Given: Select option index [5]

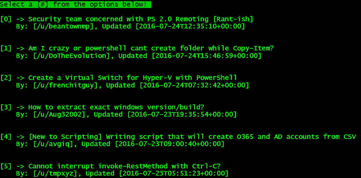Looking at the screenshot, I should pyautogui.click(x=6, y=166).
